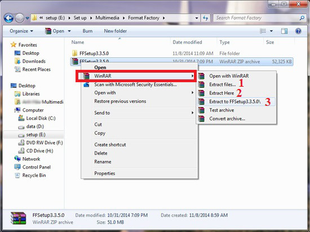The image size is (310, 232).
Task: Click the refresh button beside address bar
Action: (206, 18)
